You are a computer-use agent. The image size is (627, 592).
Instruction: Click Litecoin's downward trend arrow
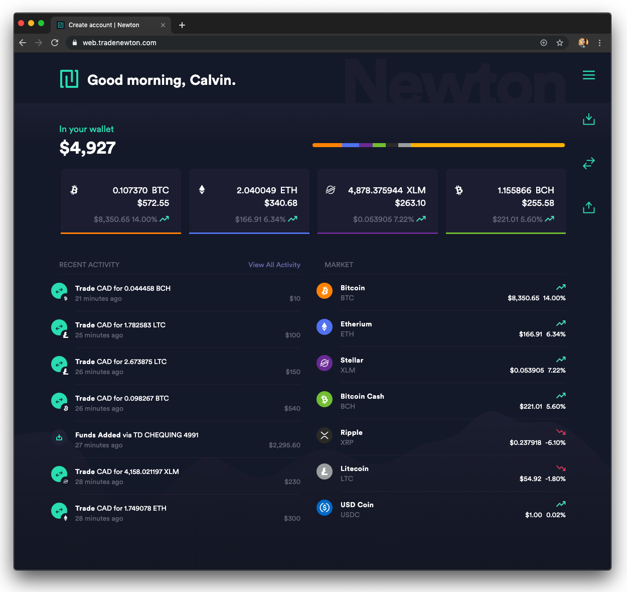(x=561, y=468)
